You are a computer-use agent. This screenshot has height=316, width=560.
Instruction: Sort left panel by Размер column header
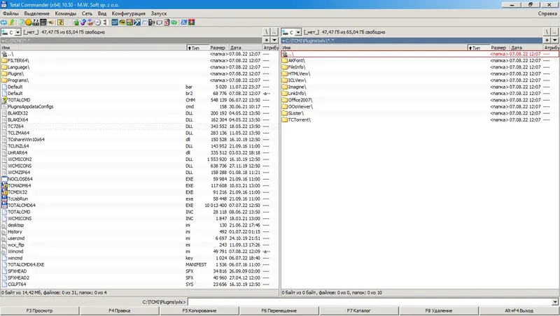[218, 48]
